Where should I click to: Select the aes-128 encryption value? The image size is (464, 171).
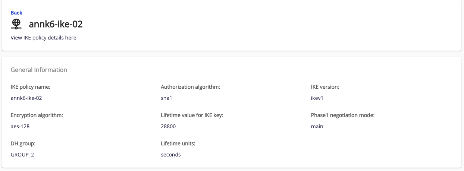point(20,126)
